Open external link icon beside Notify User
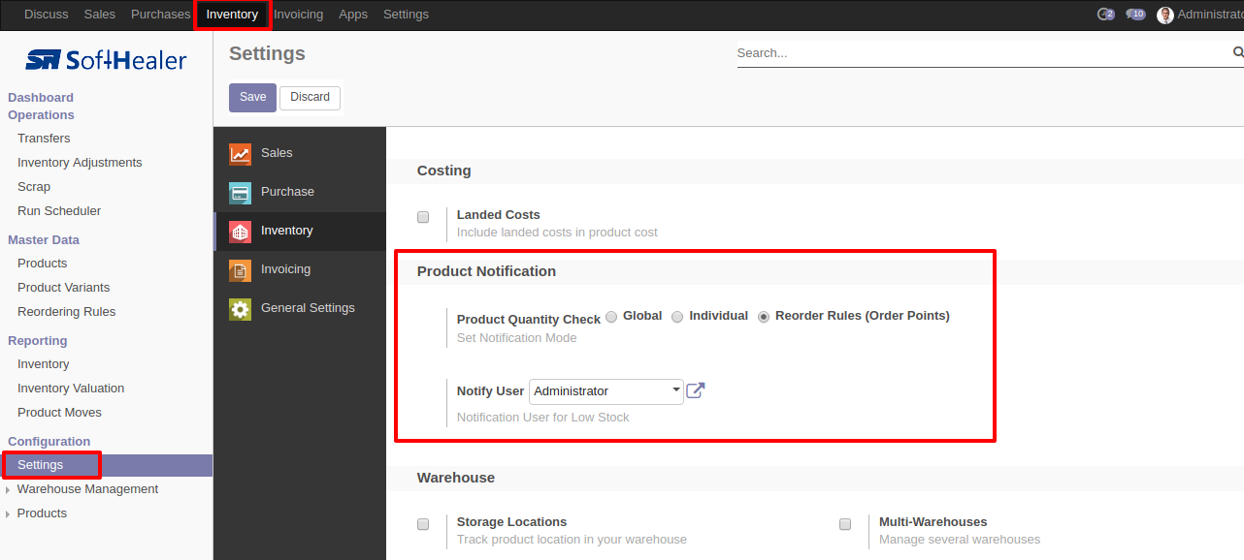Viewport: 1244px width, 560px height. click(x=696, y=390)
